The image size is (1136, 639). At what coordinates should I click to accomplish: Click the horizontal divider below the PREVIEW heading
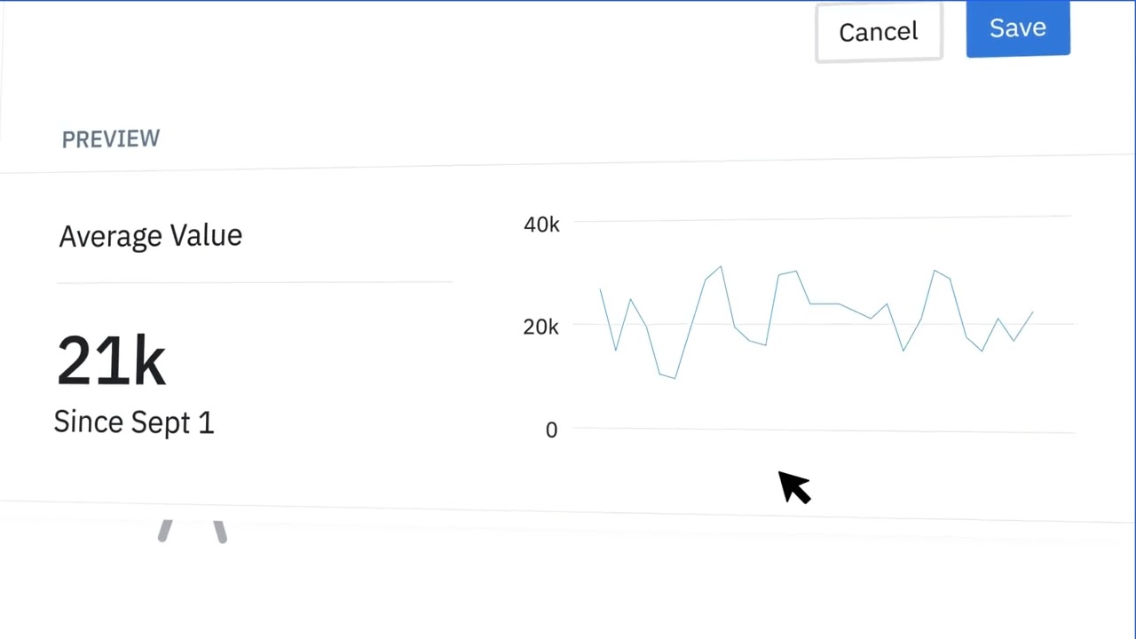568,166
